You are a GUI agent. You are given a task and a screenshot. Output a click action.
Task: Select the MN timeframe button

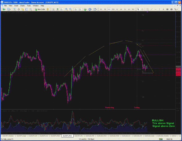pyautogui.click(x=133, y=9)
